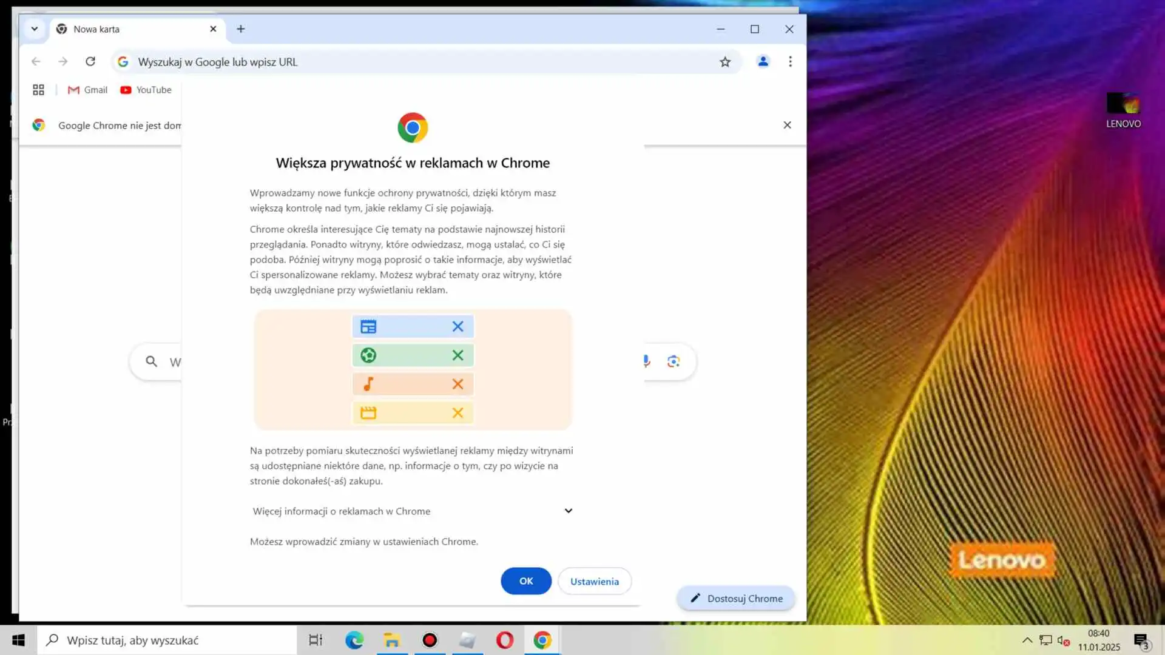The height and width of the screenshot is (655, 1165).
Task: Open the Gmail bookmark
Action: (87, 90)
